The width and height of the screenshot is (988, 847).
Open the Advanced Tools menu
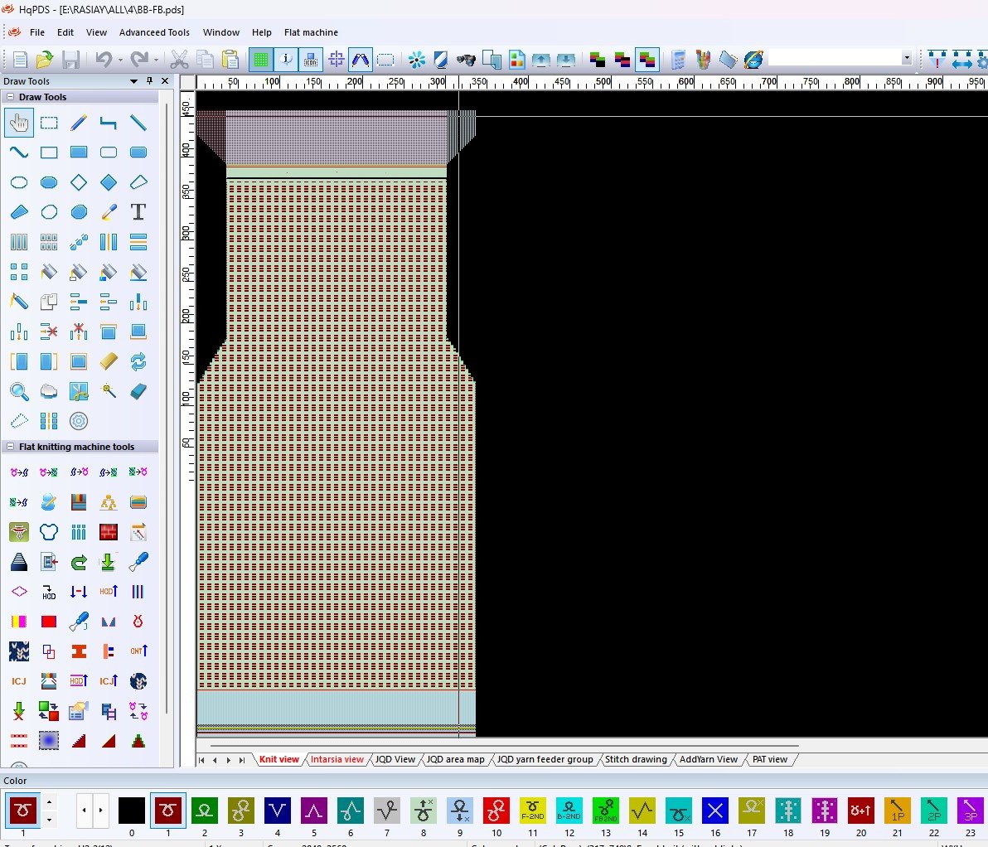tap(154, 32)
